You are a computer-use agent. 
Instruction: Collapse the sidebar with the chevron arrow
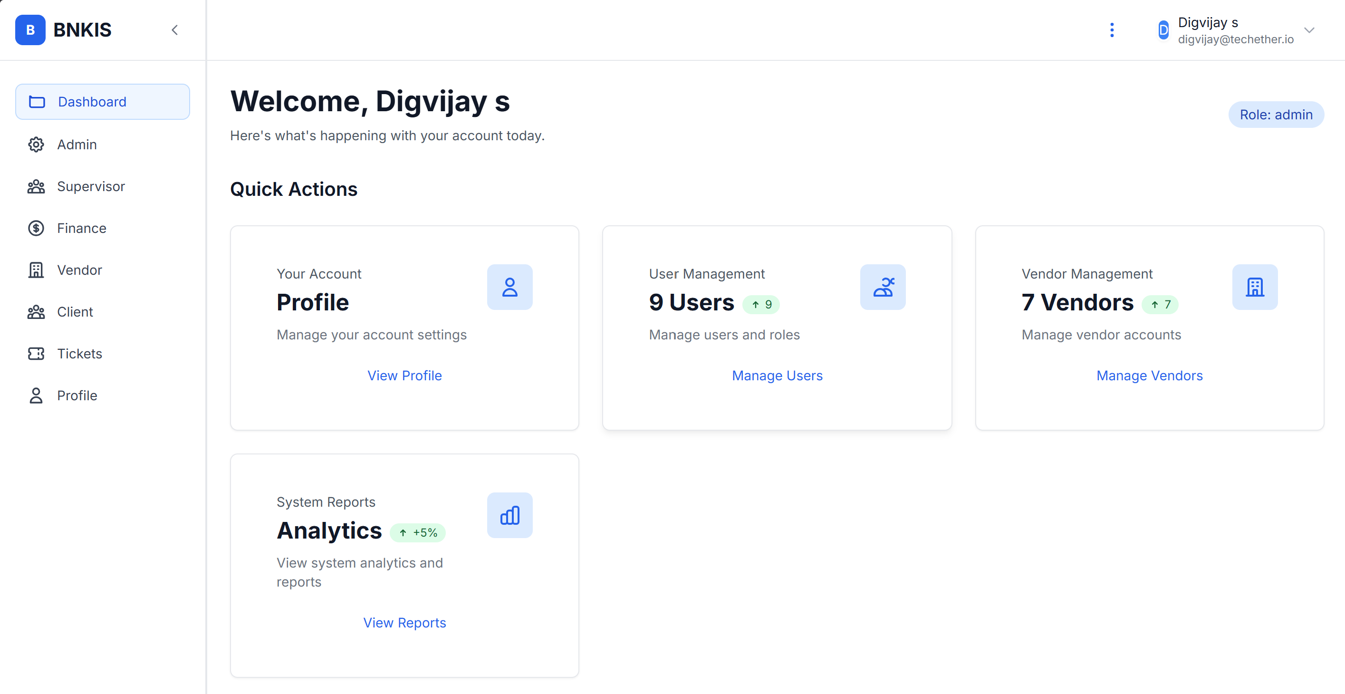tap(175, 30)
